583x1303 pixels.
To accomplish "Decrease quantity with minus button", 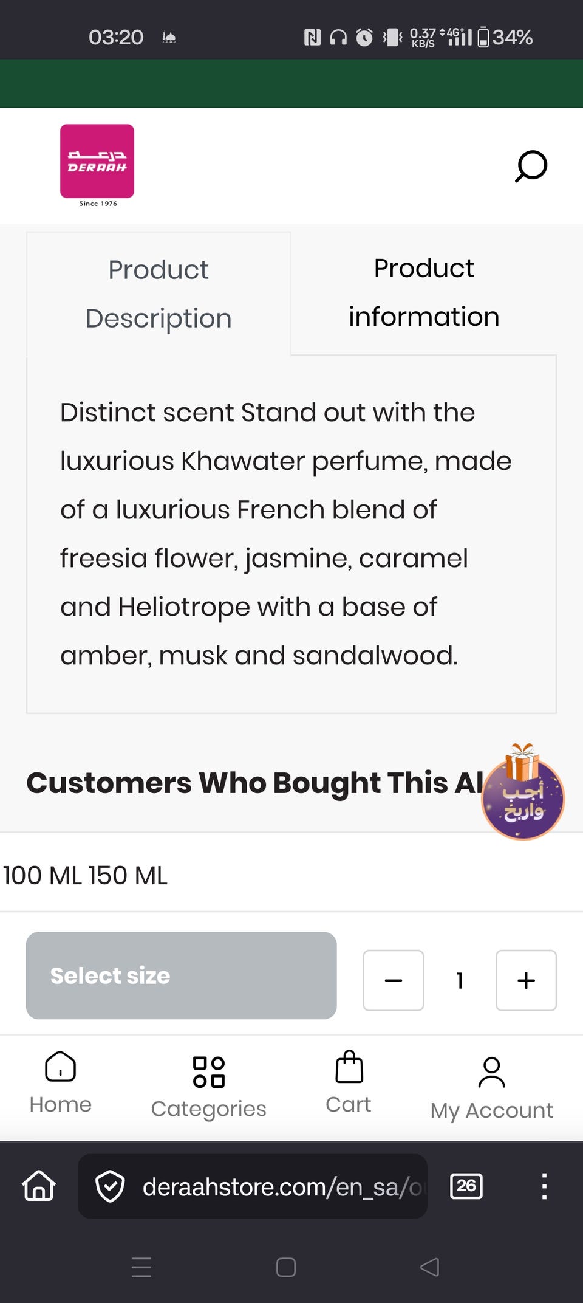I will (394, 980).
